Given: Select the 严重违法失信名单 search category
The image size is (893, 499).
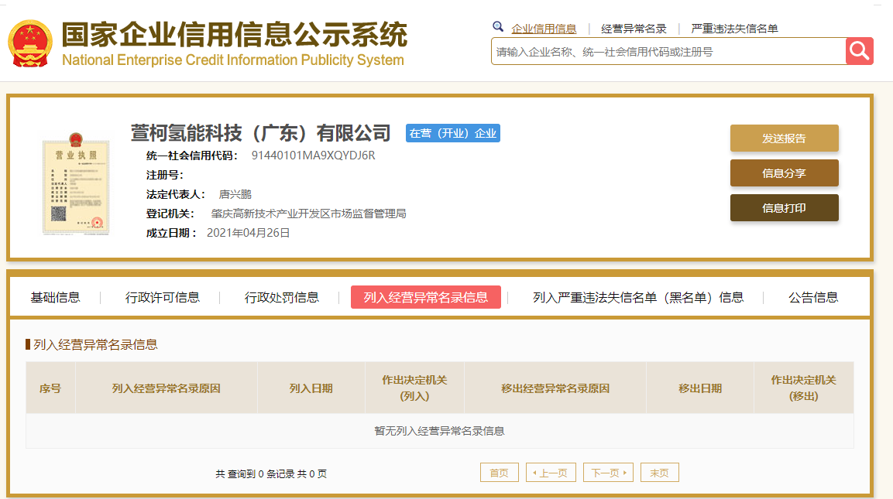Looking at the screenshot, I should 734,29.
